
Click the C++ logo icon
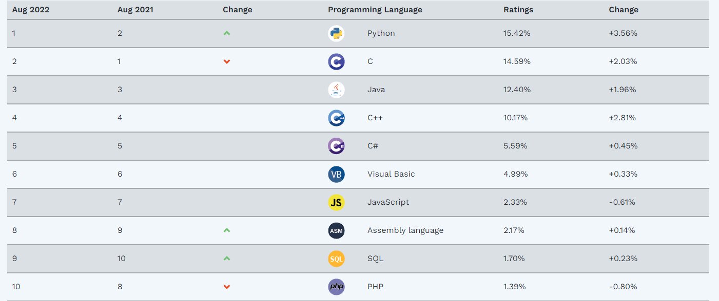coord(336,118)
